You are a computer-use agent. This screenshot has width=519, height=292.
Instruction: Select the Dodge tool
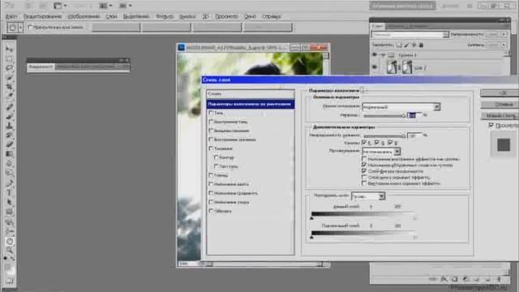9,173
